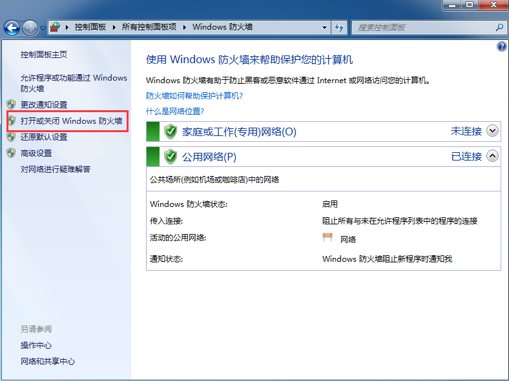Click the 阻止所有与未在允许程序列表中的程序的连接 text

pos(400,221)
